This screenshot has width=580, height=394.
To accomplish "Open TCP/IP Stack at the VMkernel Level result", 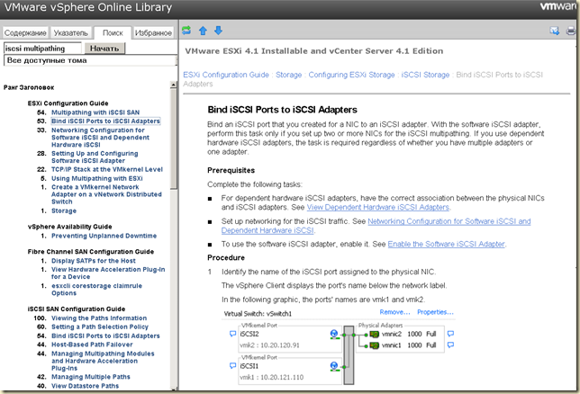I will pos(107,169).
